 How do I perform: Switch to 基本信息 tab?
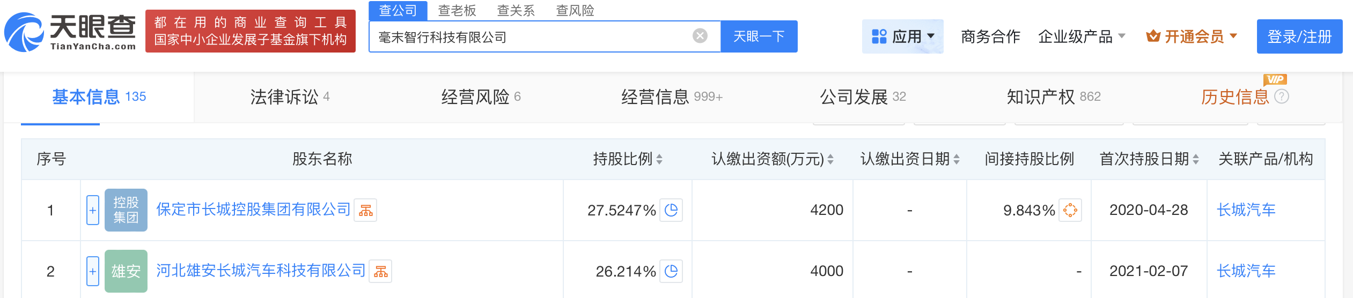[99, 97]
